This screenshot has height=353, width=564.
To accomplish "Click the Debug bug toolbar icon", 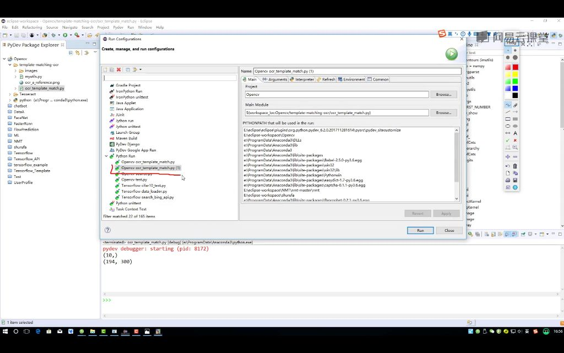I will pos(53,35).
